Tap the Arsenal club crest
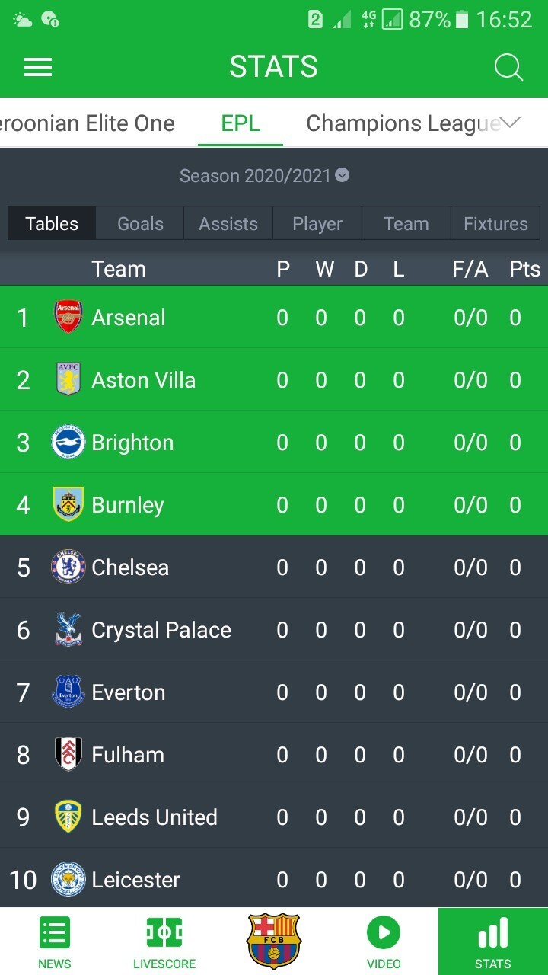The width and height of the screenshot is (548, 975). pos(68,317)
